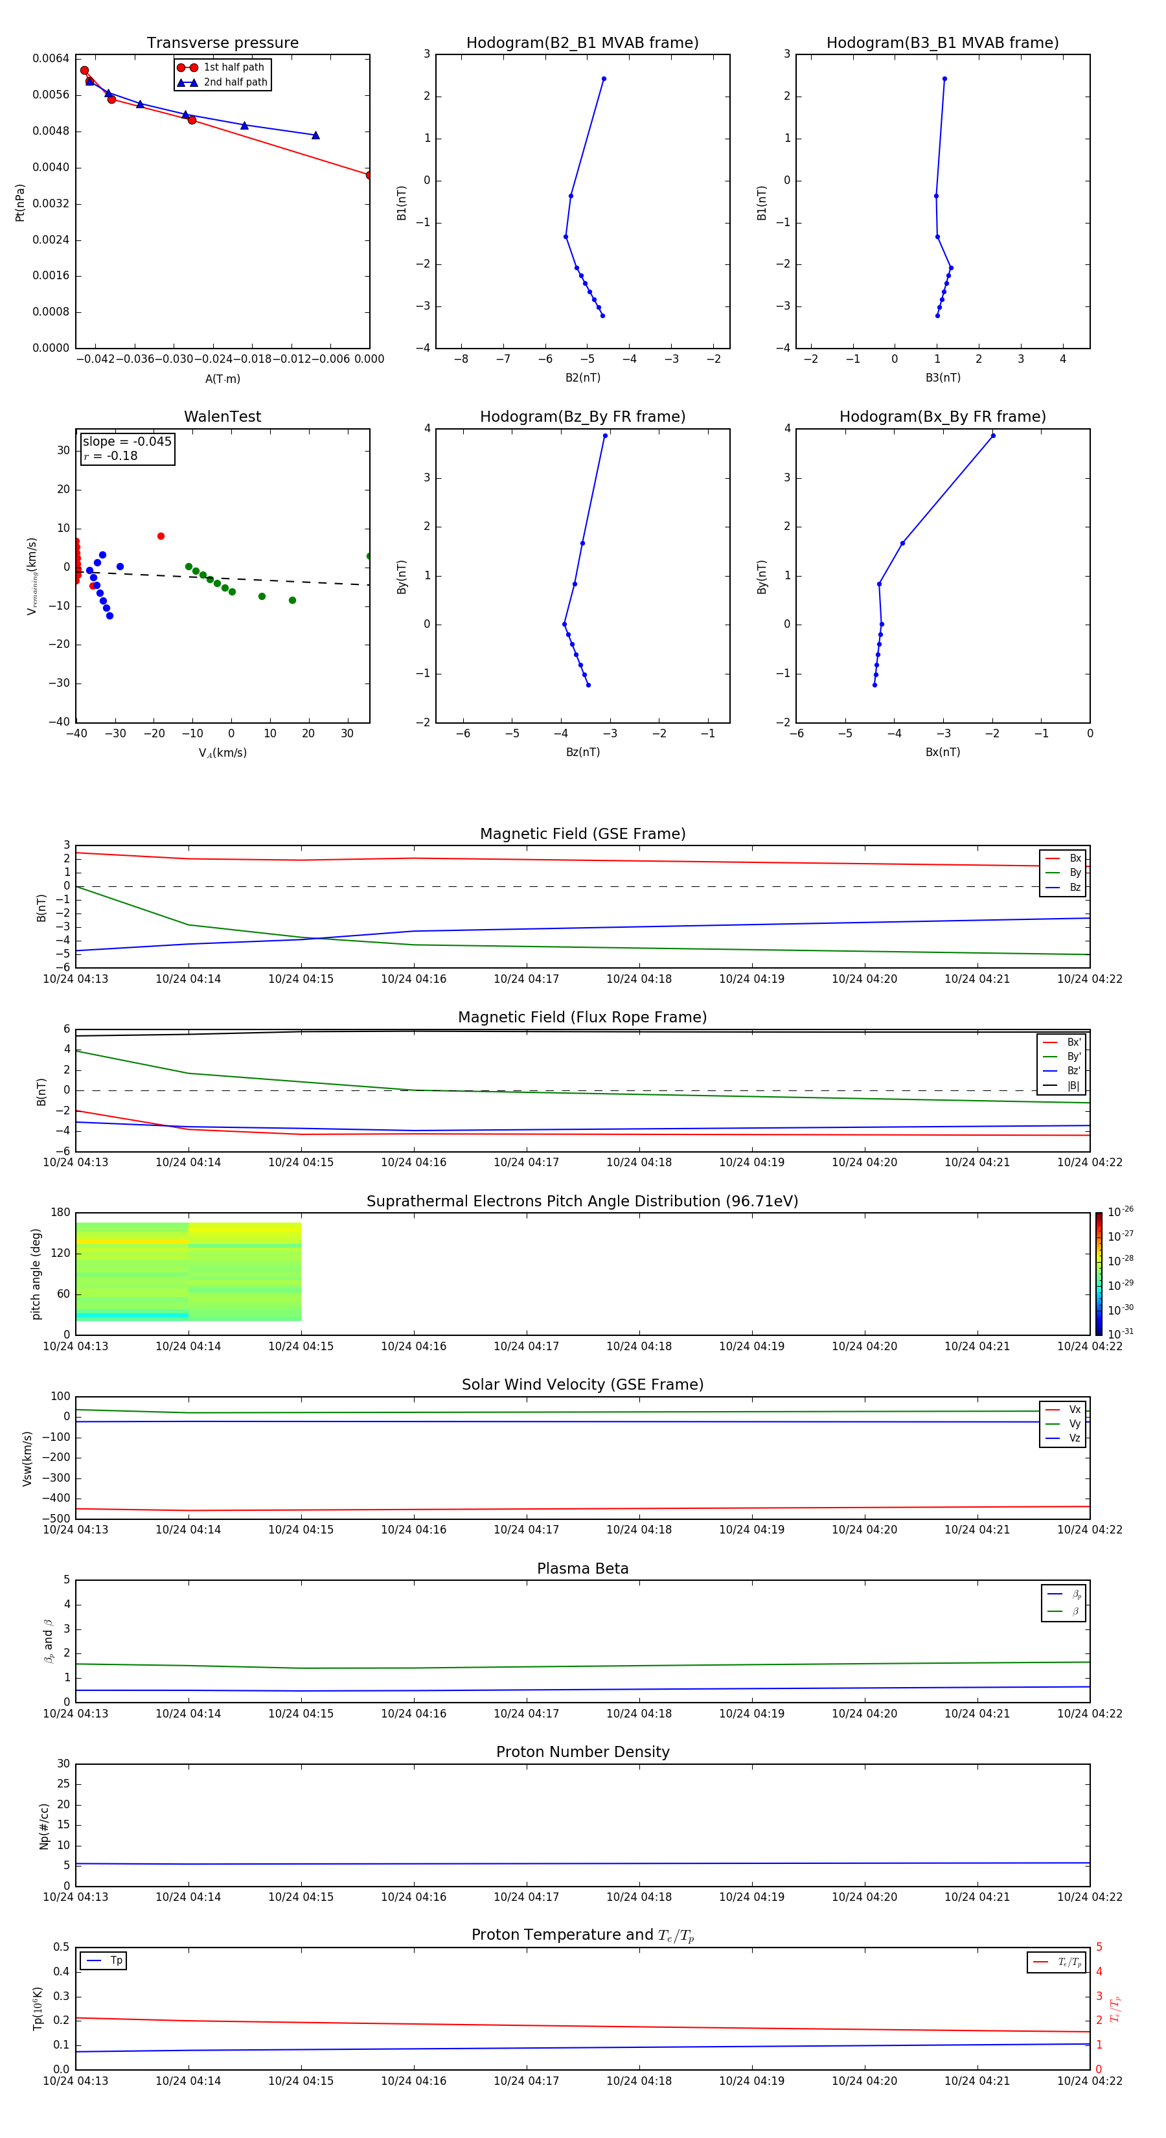Viewport: 1166px width, 2138px height.
Task: Click the '2nd half path' legend entry
Action: pyautogui.click(x=222, y=82)
